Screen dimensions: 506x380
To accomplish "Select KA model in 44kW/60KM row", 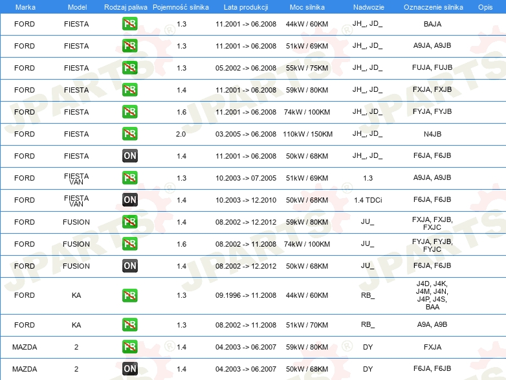I will (x=76, y=295).
